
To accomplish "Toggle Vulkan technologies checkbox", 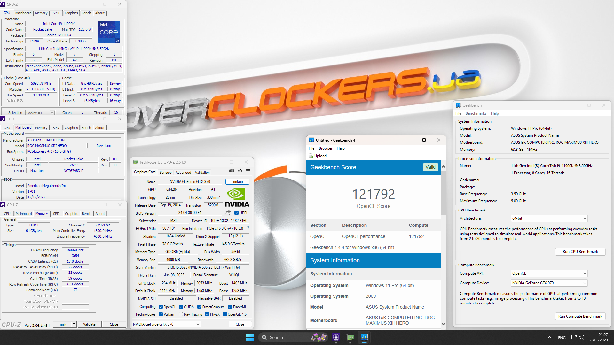I will [161, 314].
